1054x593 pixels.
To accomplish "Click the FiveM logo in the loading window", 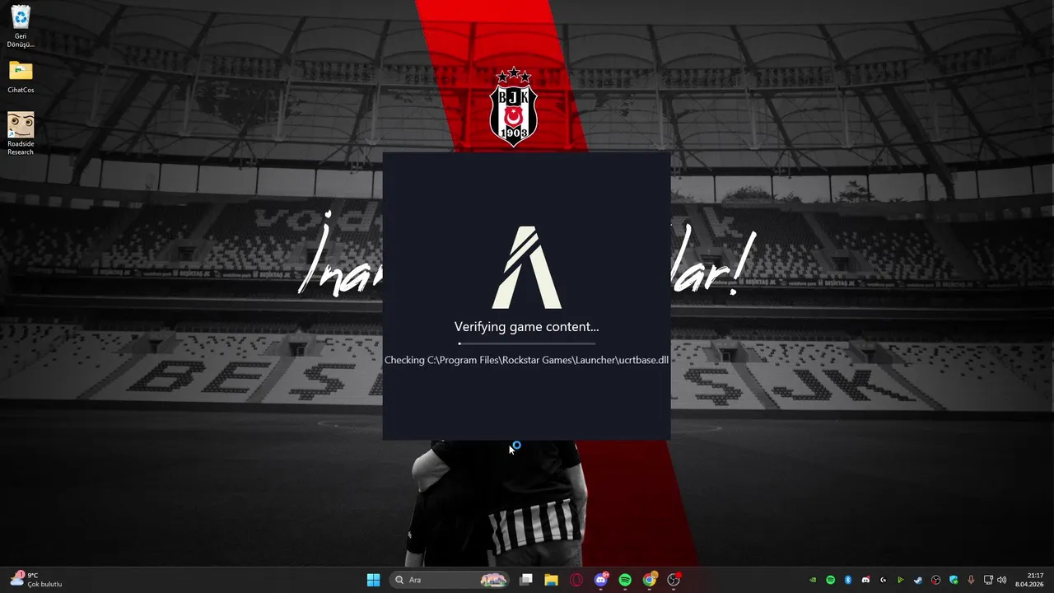I will click(x=527, y=268).
